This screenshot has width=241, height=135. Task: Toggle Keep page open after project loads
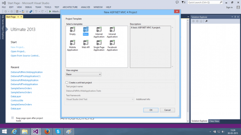coord(13,118)
